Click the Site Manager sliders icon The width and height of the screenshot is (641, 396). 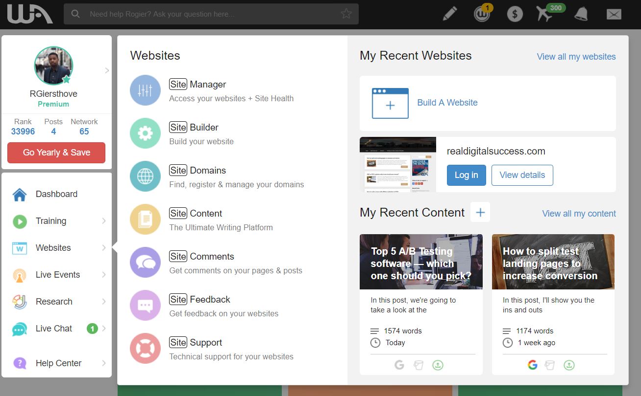click(145, 90)
